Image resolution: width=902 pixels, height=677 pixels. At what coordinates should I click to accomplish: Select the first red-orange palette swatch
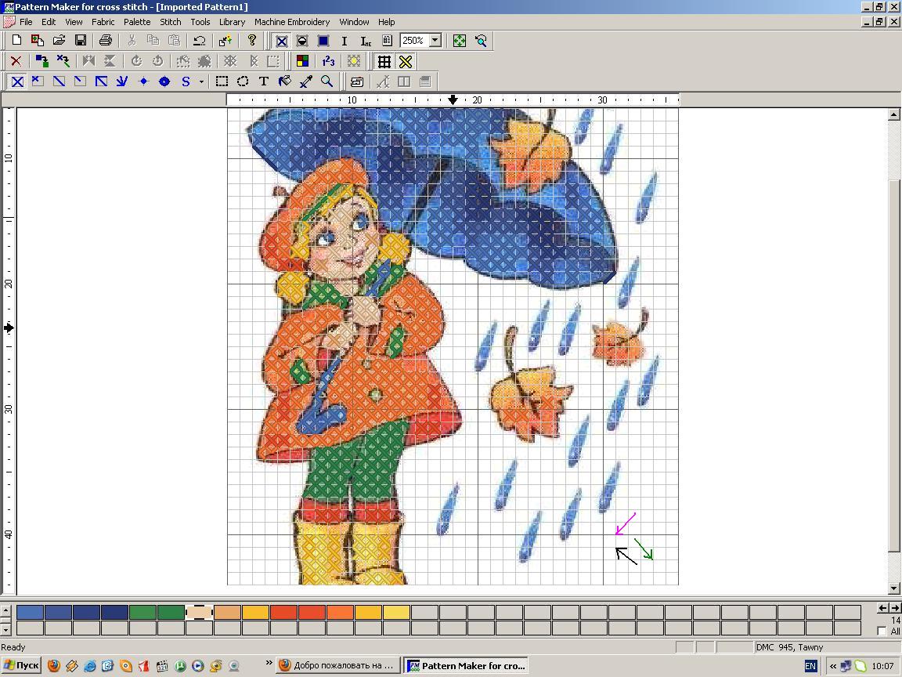[x=283, y=612]
